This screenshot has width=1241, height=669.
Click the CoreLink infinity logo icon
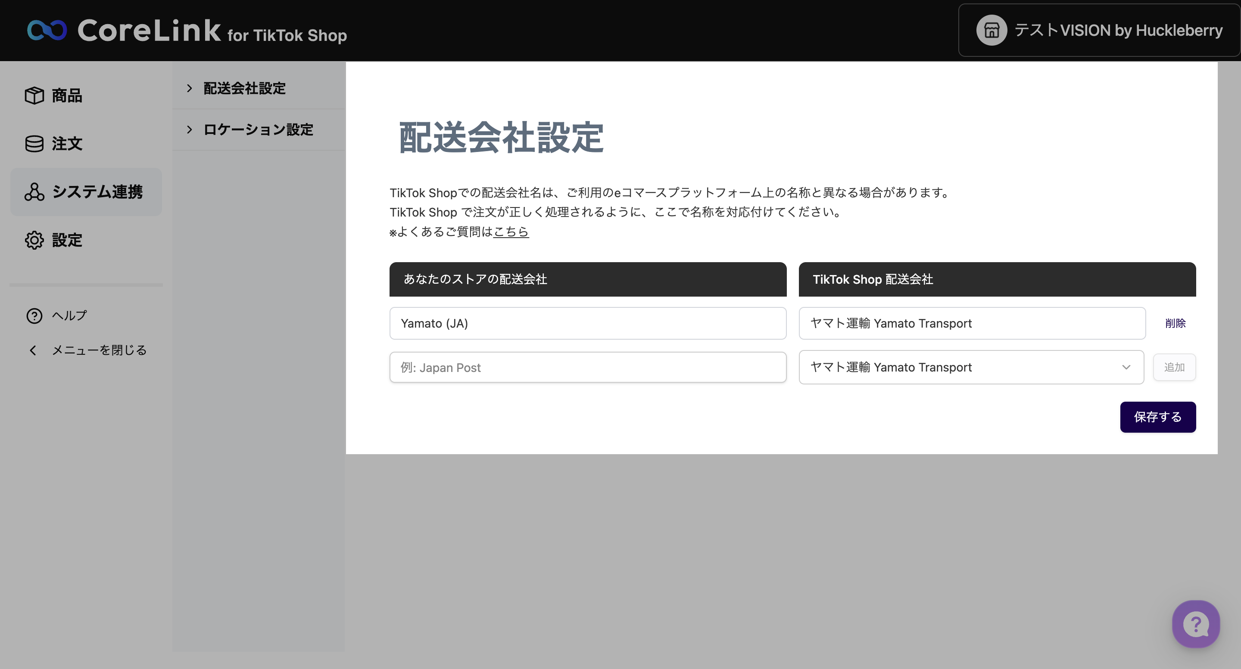pyautogui.click(x=47, y=30)
